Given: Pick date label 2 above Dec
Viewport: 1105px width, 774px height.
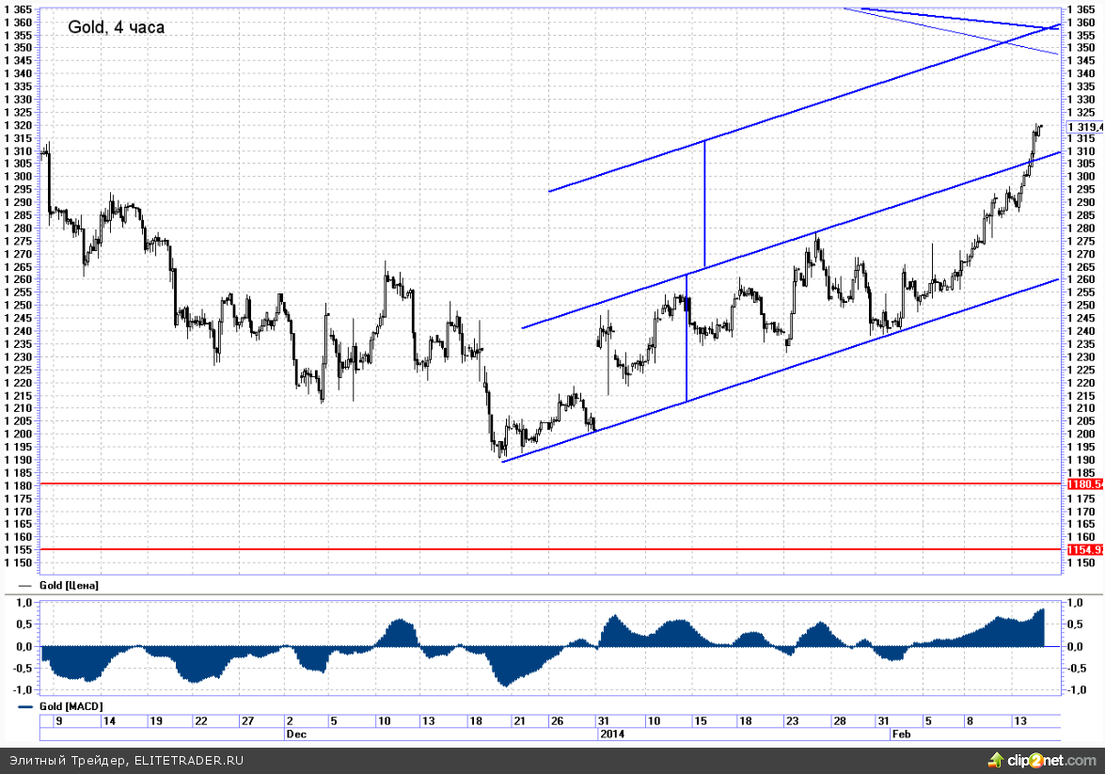Looking at the screenshot, I should point(290,721).
